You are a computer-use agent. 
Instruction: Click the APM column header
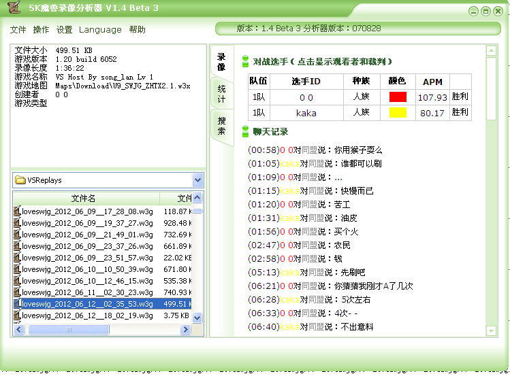pyautogui.click(x=432, y=82)
